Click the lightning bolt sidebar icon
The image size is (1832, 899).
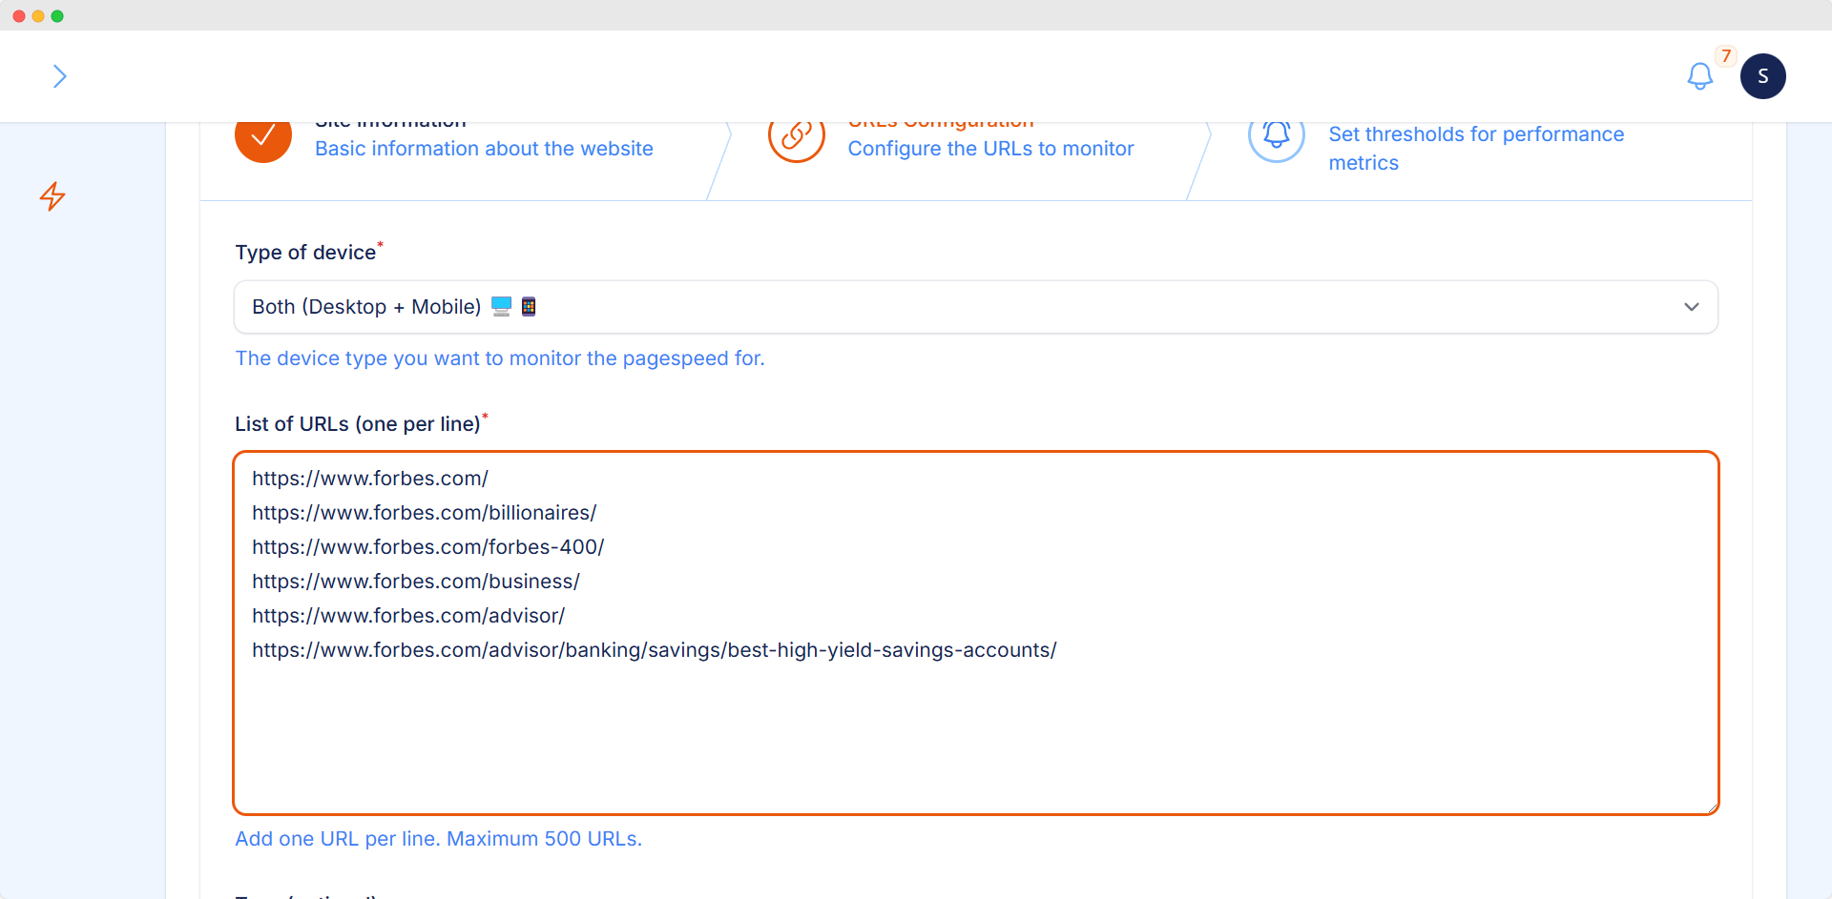pyautogui.click(x=52, y=196)
